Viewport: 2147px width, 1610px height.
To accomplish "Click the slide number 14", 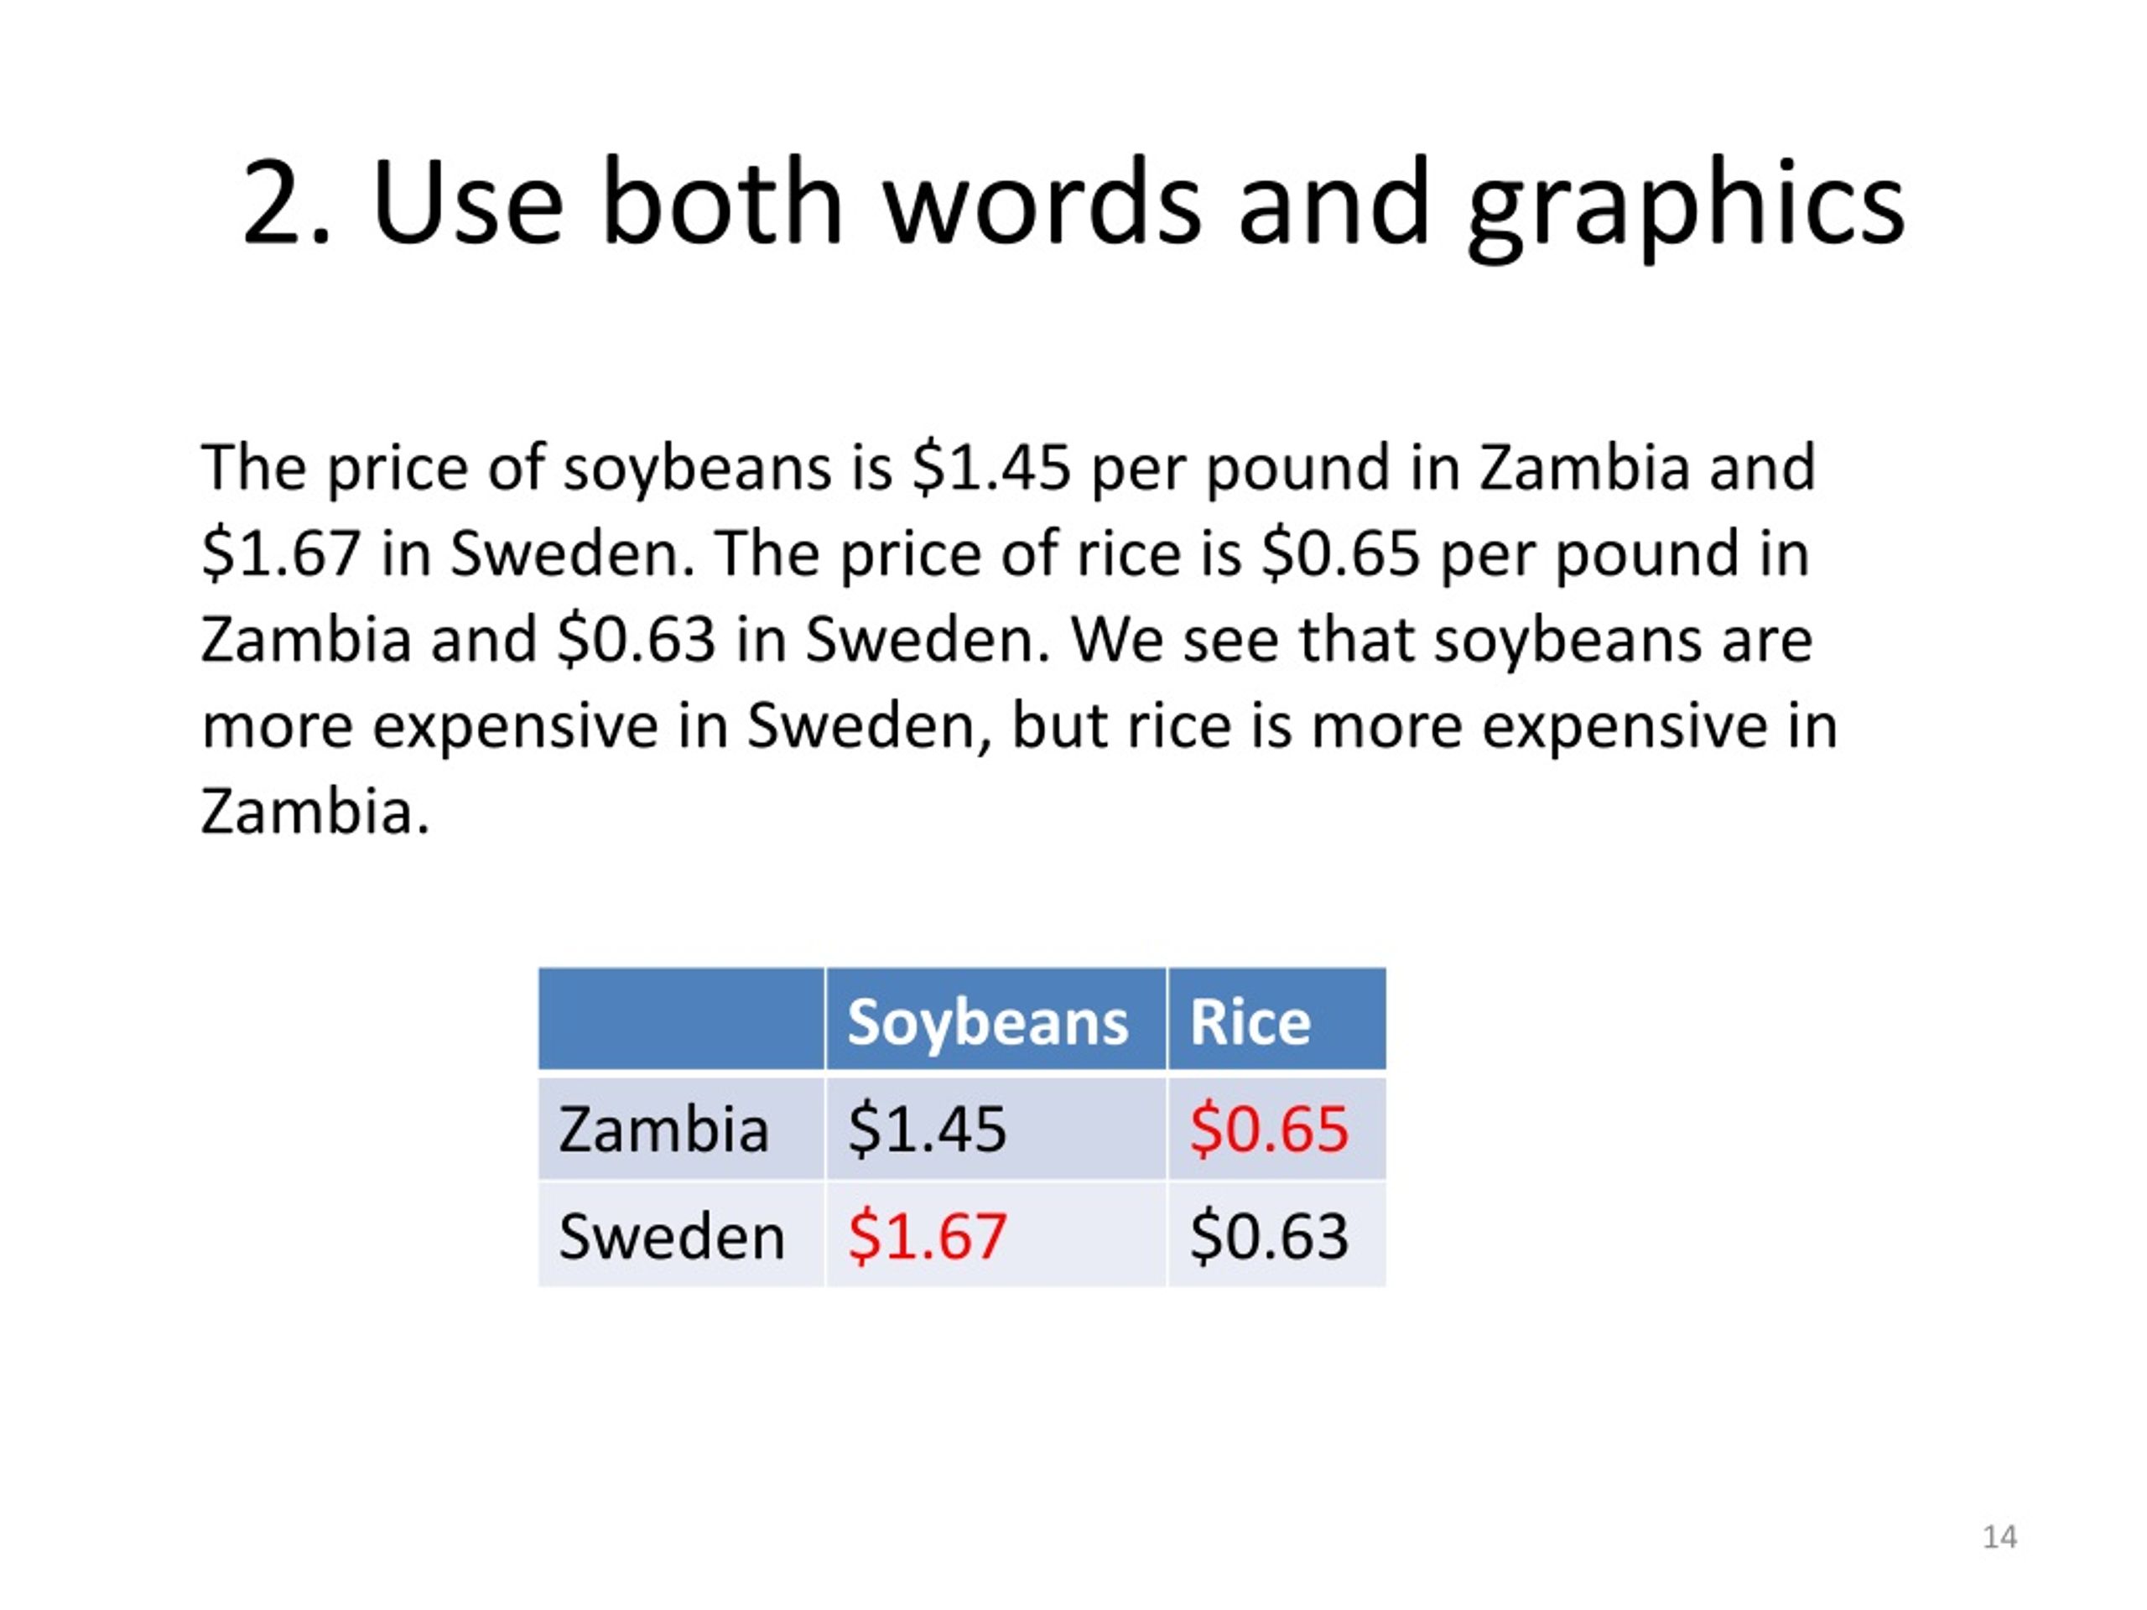I will pyautogui.click(x=2000, y=1537).
